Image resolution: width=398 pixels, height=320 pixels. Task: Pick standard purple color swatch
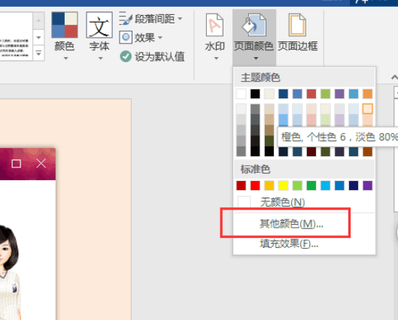368,186
